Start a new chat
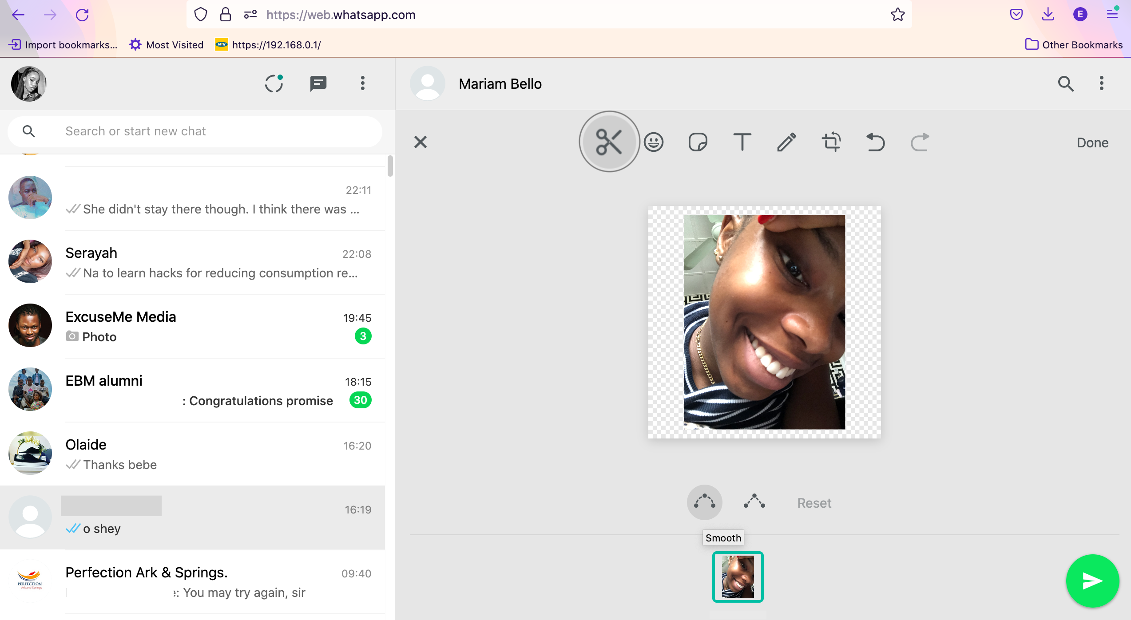 318,83
